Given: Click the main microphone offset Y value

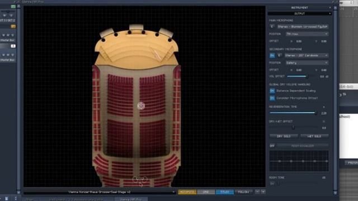Looking at the screenshot, I should (324, 41).
